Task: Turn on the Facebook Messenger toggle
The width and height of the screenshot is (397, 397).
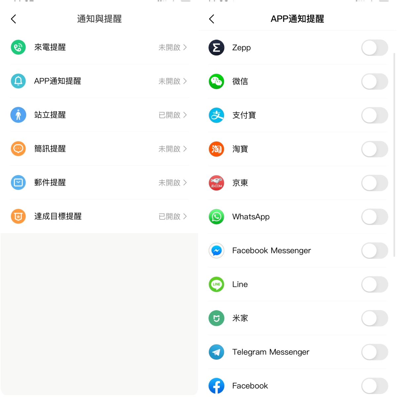Action: [x=375, y=251]
